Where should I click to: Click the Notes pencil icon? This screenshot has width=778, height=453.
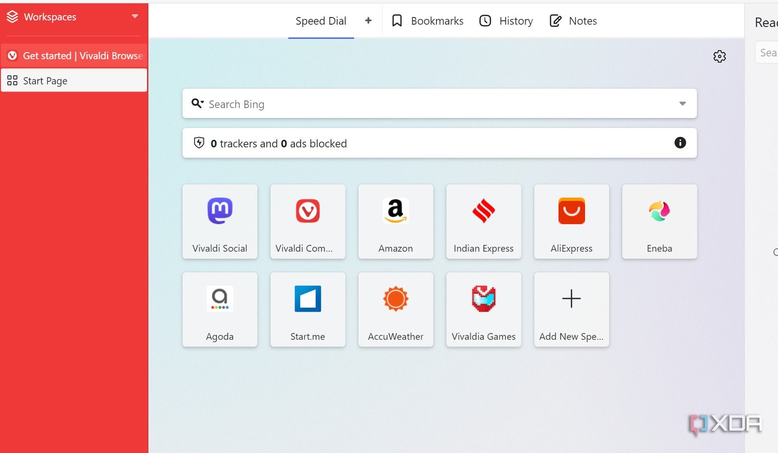555,21
